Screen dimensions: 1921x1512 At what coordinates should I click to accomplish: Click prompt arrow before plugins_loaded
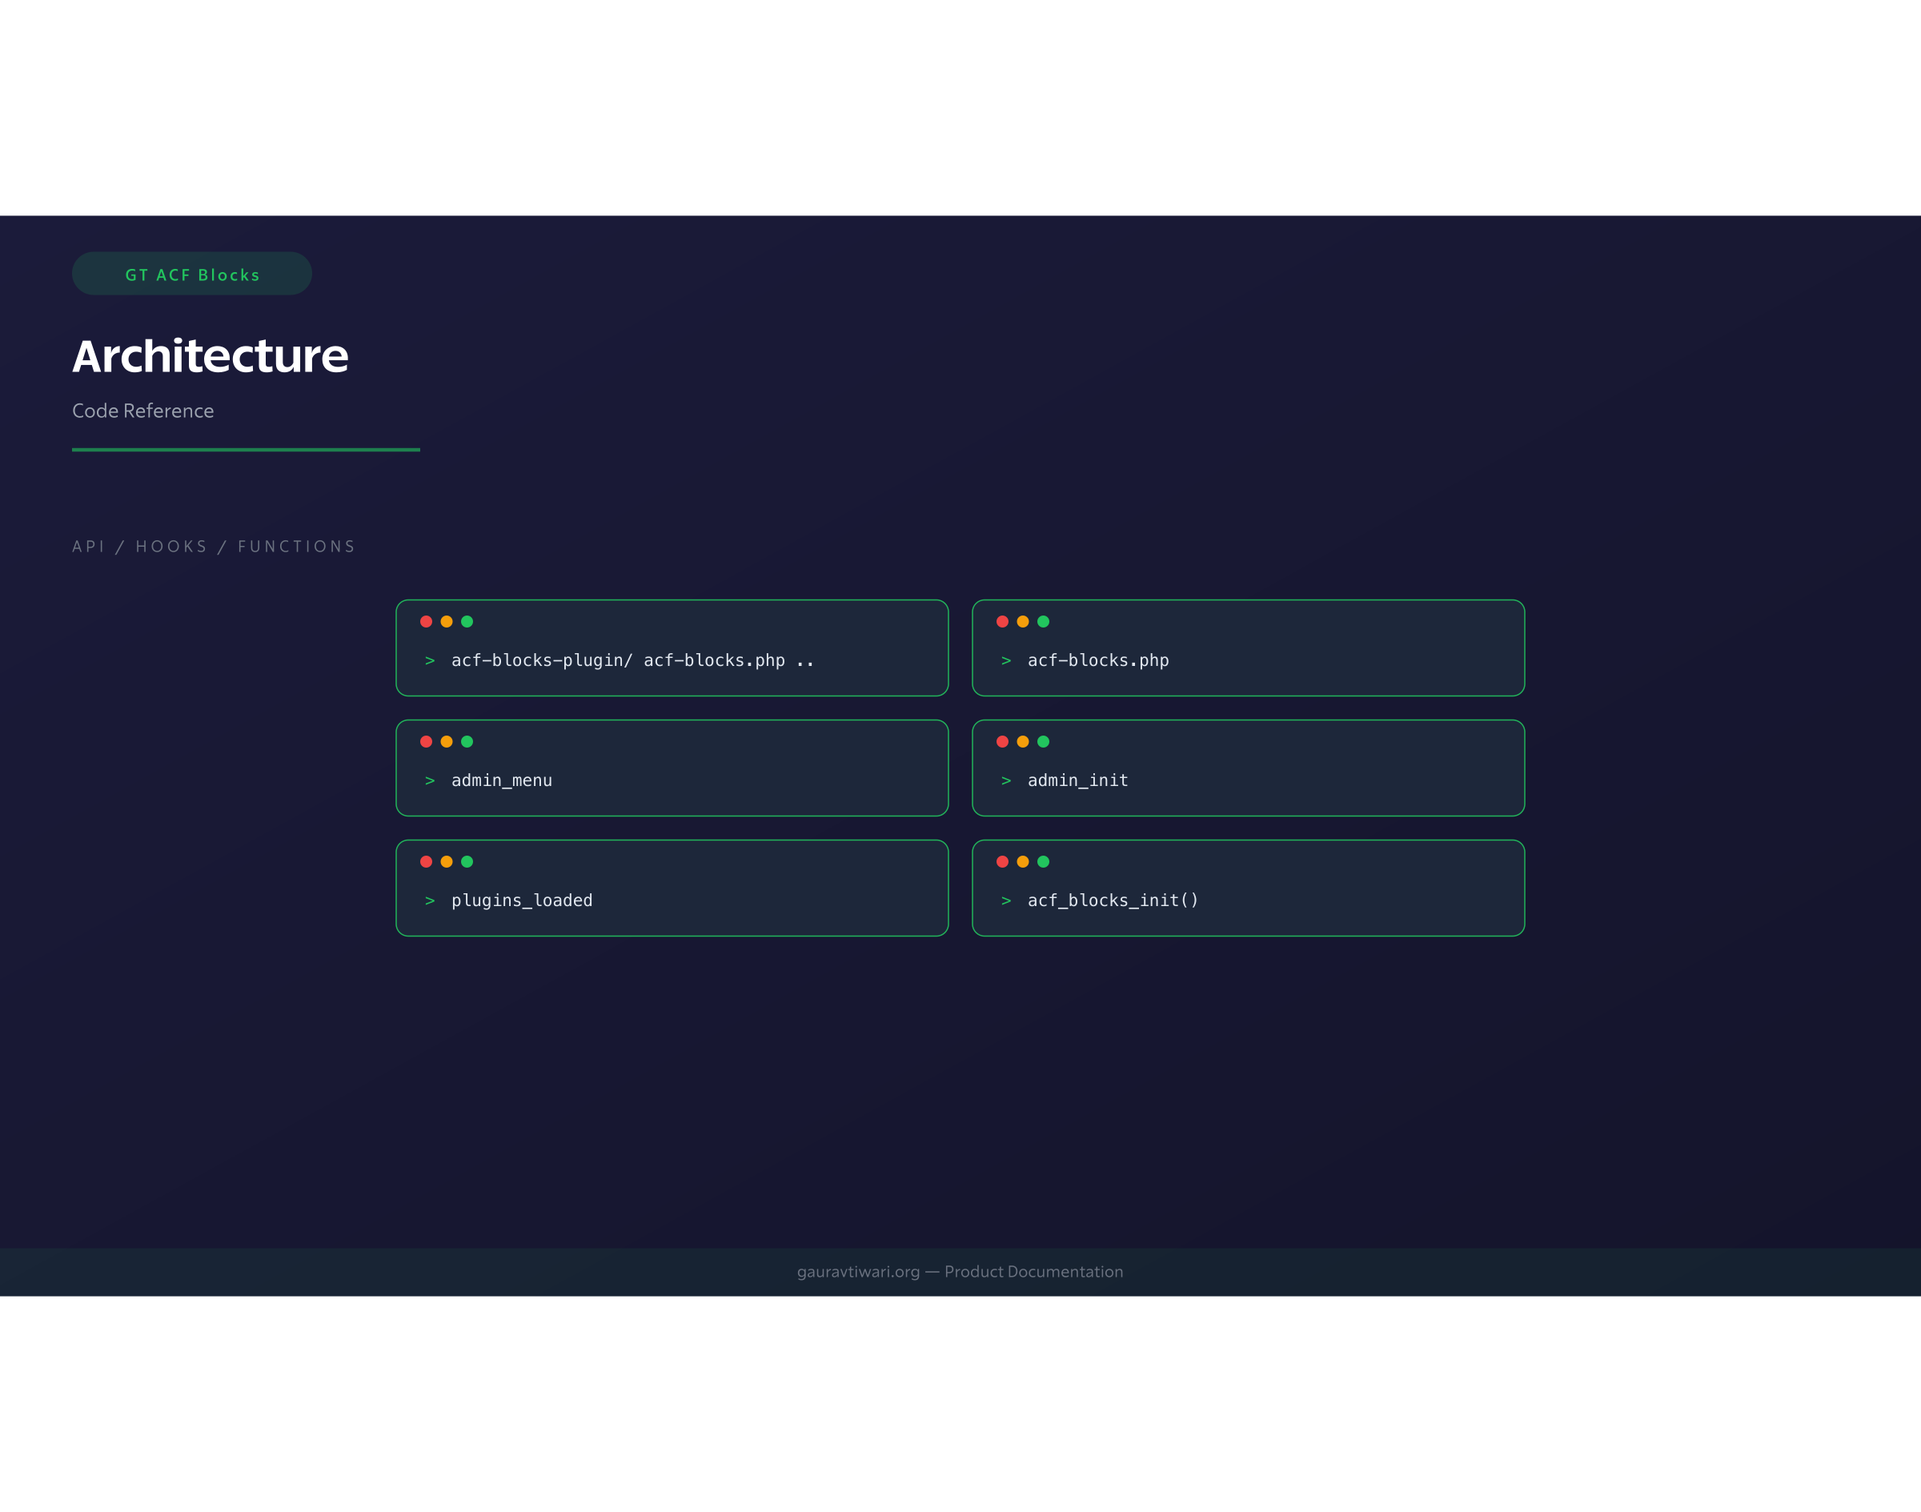(x=431, y=901)
